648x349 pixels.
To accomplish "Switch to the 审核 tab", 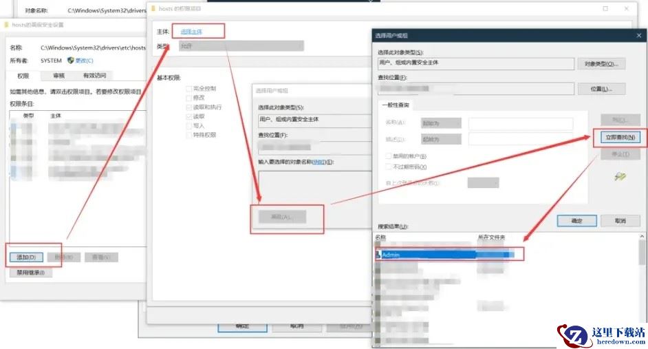I will (59, 76).
